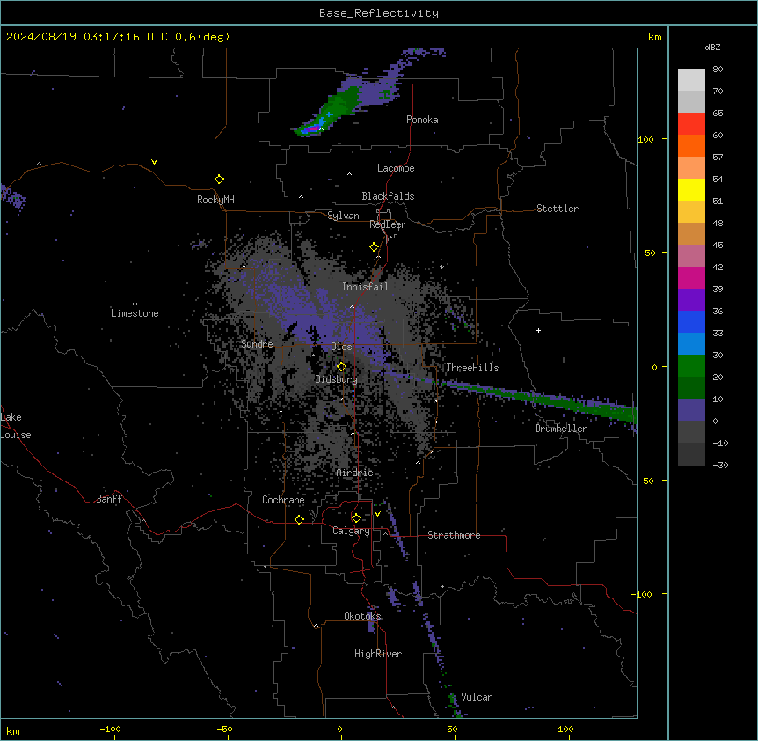The width and height of the screenshot is (758, 741).
Task: Click the timestamp 2024/08/19 03:17:16 UTC
Action: coord(87,37)
